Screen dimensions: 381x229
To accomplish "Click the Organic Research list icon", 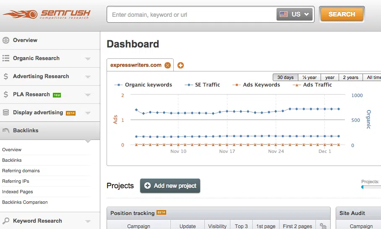I will click(x=6, y=58).
